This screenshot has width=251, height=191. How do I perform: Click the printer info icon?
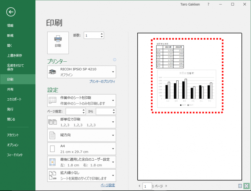115,60
